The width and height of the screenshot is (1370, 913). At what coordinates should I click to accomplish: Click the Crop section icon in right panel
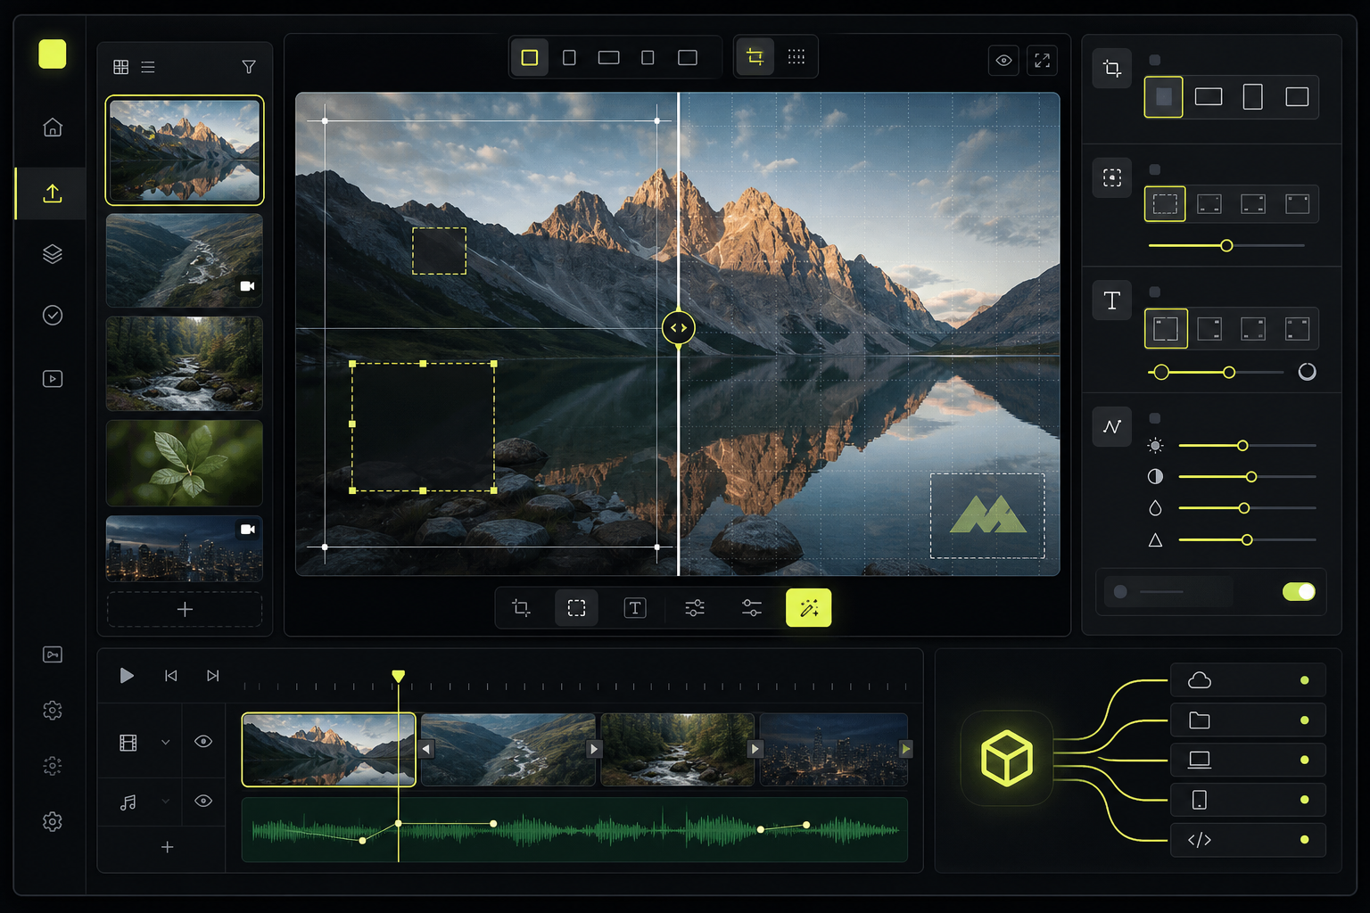[1112, 68]
